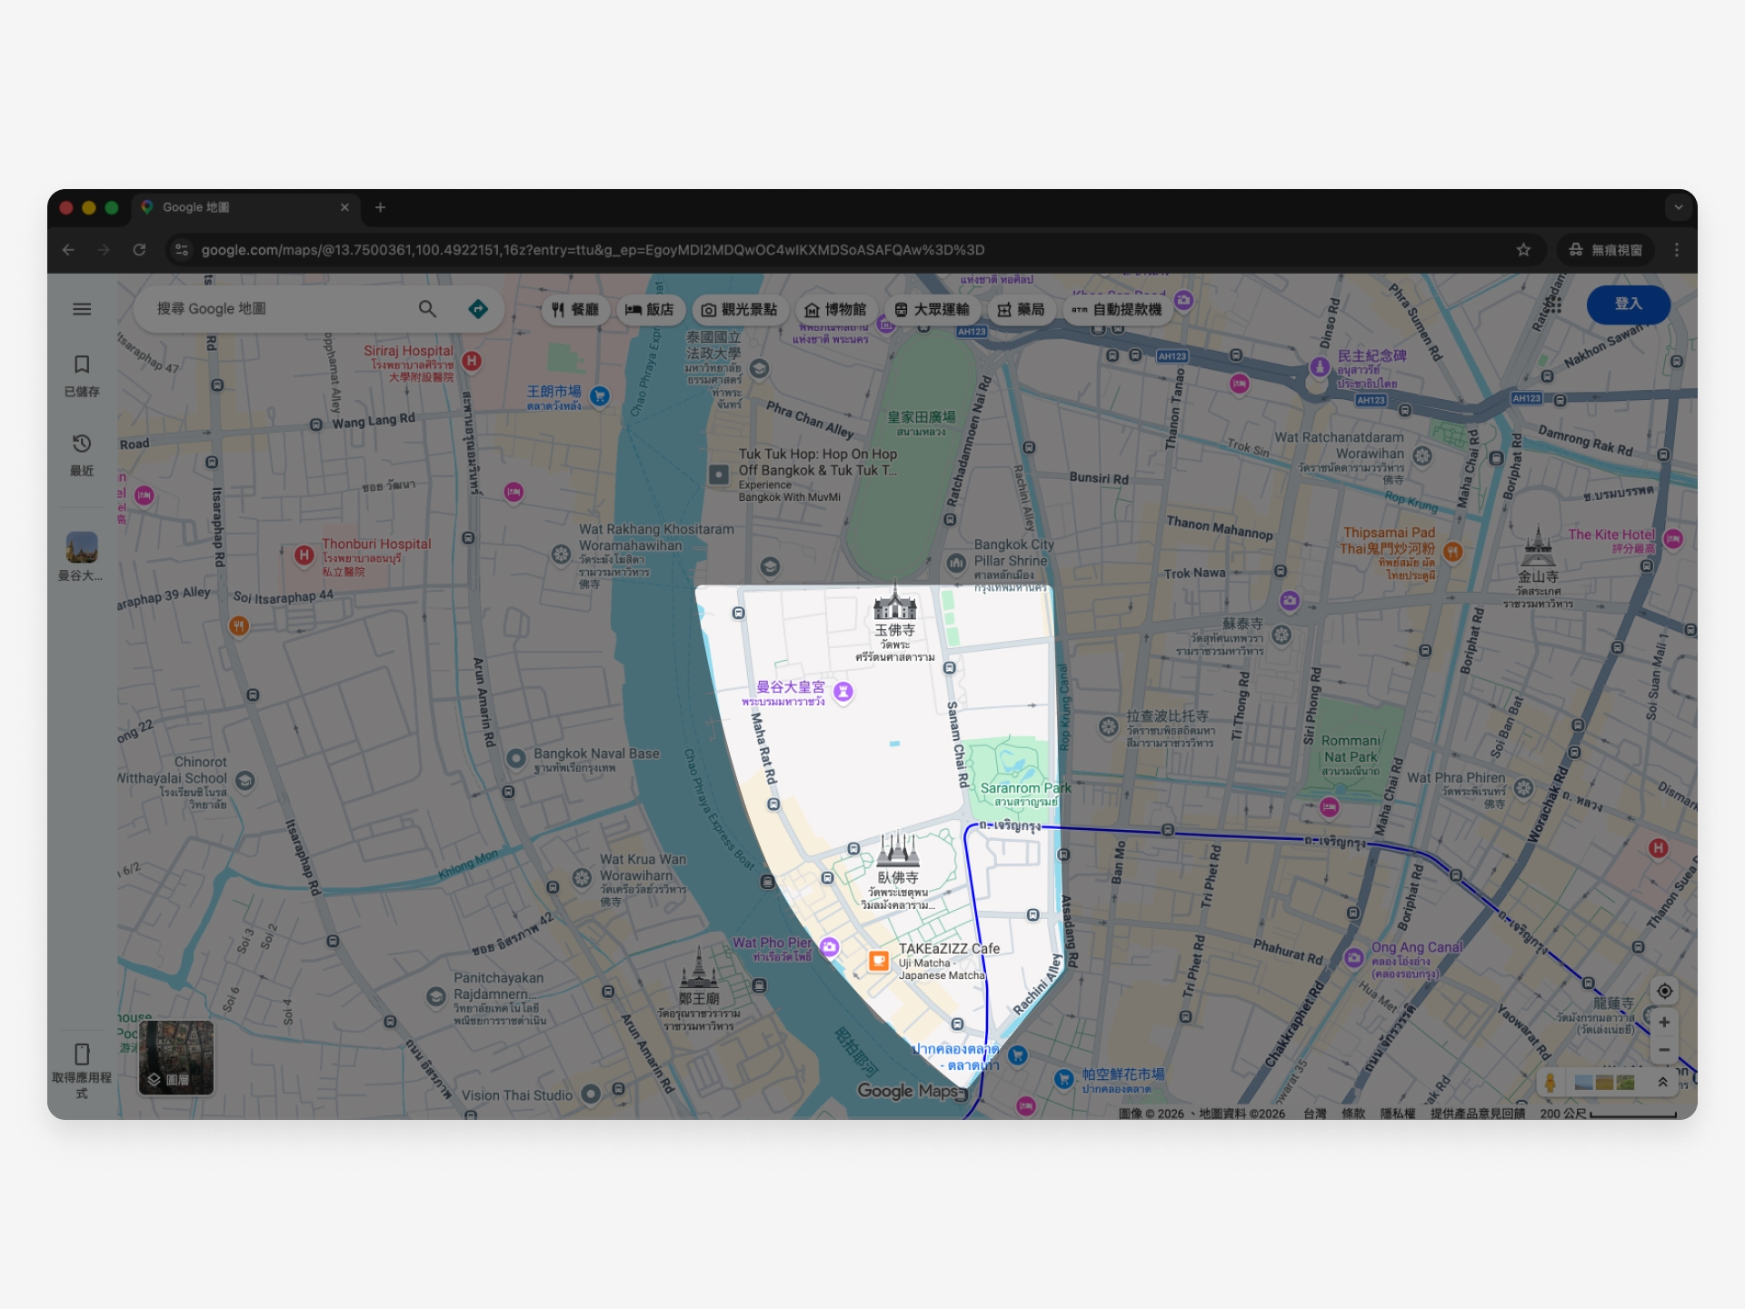Drop the yellow Pegman Street View figure
Screen dimensions: 1745x1309
coord(1551,1083)
